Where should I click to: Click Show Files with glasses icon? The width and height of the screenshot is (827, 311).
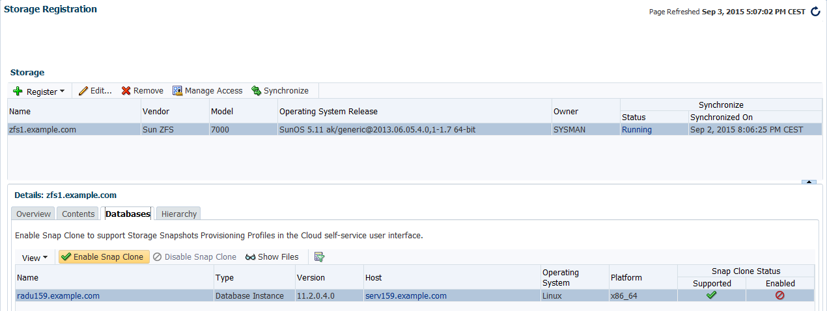pos(272,257)
